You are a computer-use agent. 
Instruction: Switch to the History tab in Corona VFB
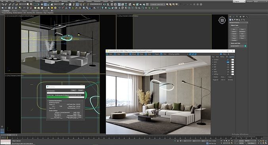tap(222, 57)
